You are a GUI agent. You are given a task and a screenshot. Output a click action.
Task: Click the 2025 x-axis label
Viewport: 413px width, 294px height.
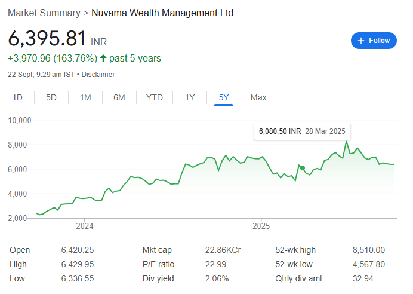click(x=261, y=226)
